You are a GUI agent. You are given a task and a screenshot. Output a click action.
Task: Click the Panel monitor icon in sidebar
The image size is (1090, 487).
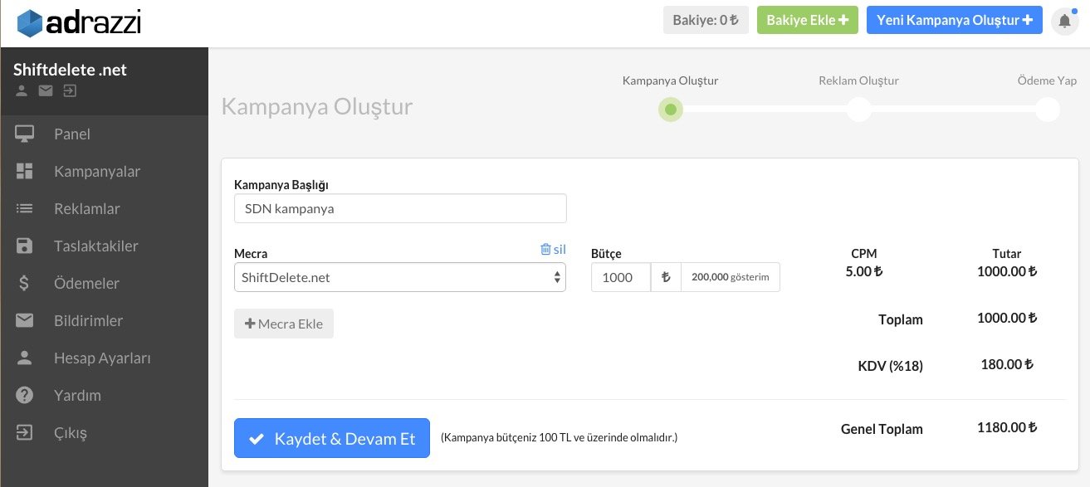(x=25, y=134)
